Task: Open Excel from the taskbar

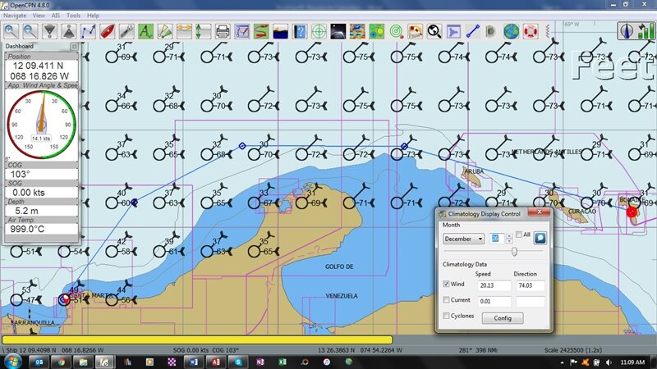Action: click(282, 362)
